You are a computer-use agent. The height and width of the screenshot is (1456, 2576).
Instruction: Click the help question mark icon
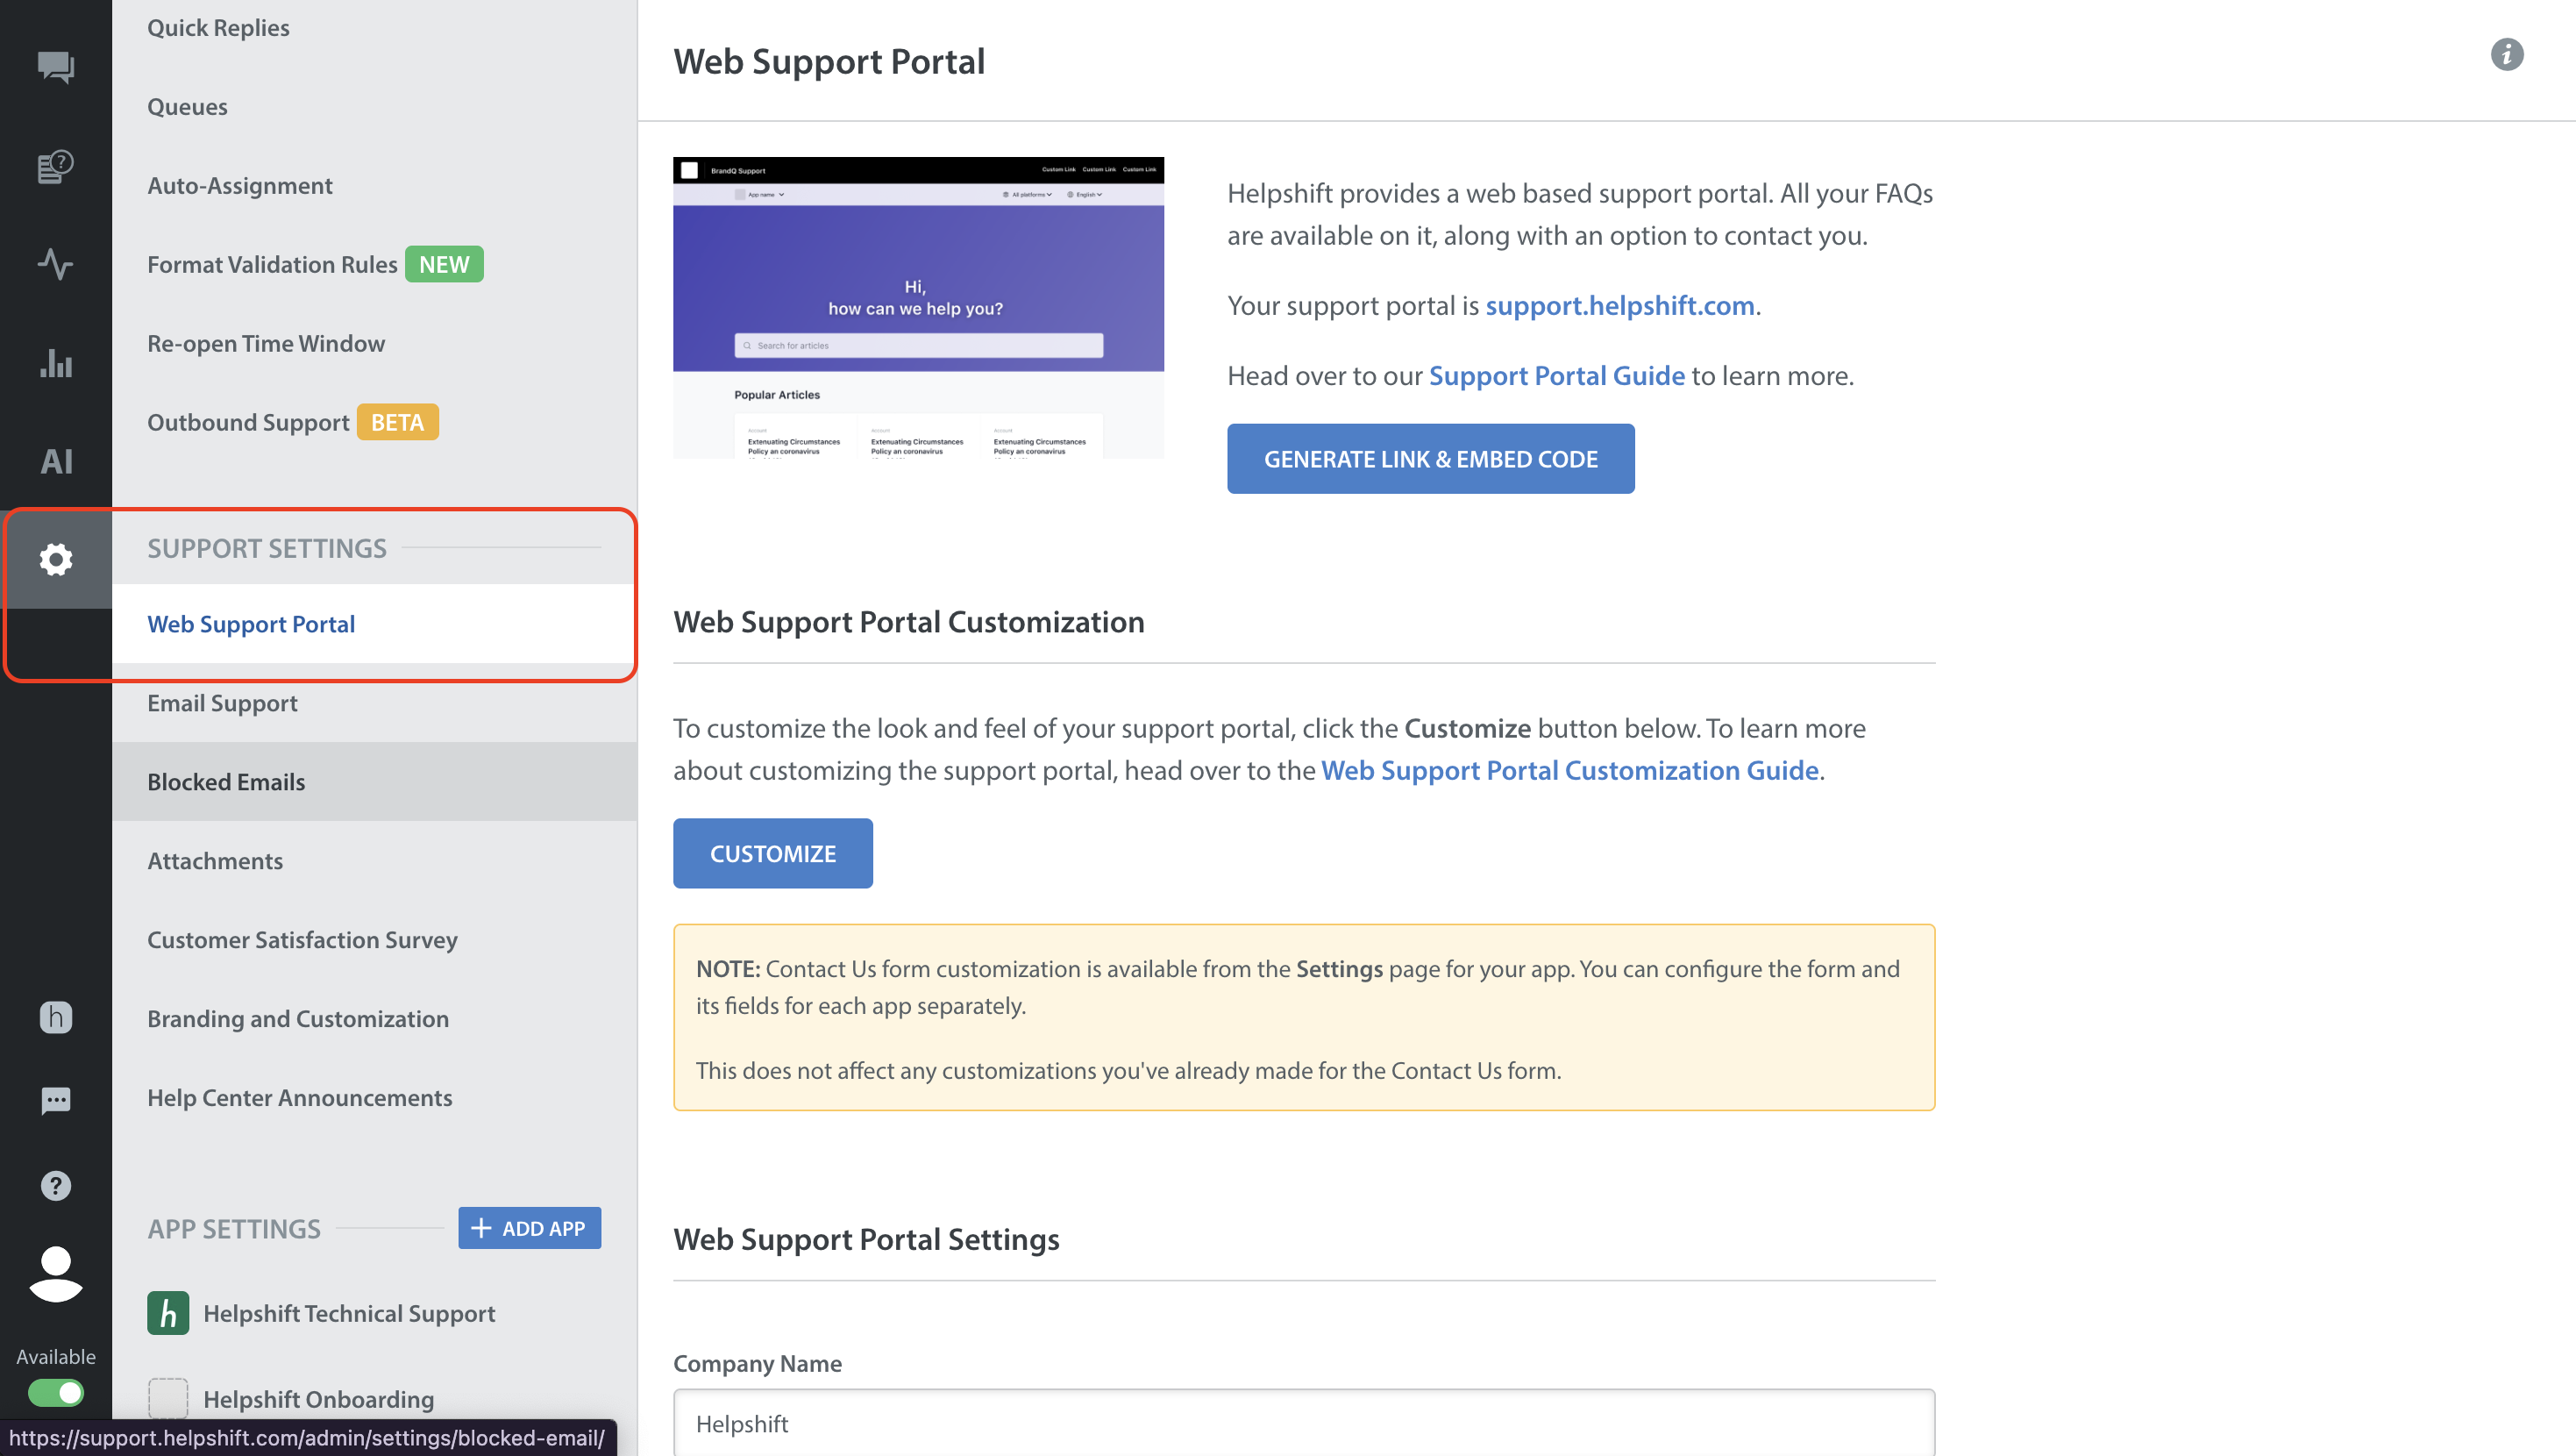pyautogui.click(x=56, y=1186)
